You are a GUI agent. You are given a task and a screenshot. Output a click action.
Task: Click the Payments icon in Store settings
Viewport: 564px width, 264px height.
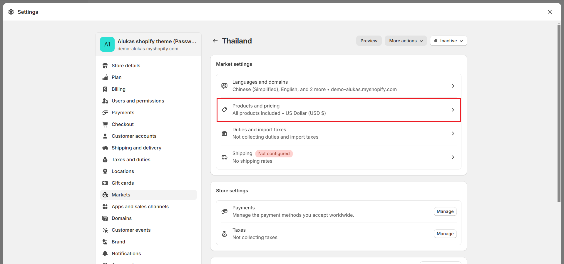224,211
